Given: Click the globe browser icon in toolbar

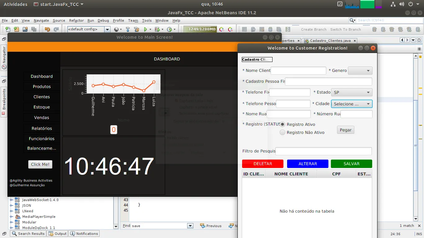Looking at the screenshot, I should click(116, 29).
